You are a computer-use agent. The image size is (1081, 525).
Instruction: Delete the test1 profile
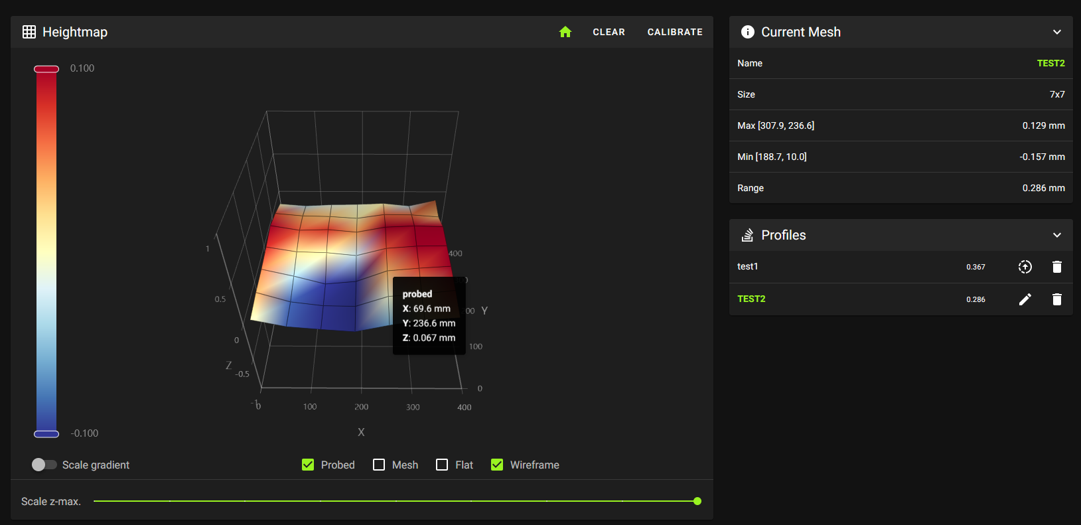1057,267
